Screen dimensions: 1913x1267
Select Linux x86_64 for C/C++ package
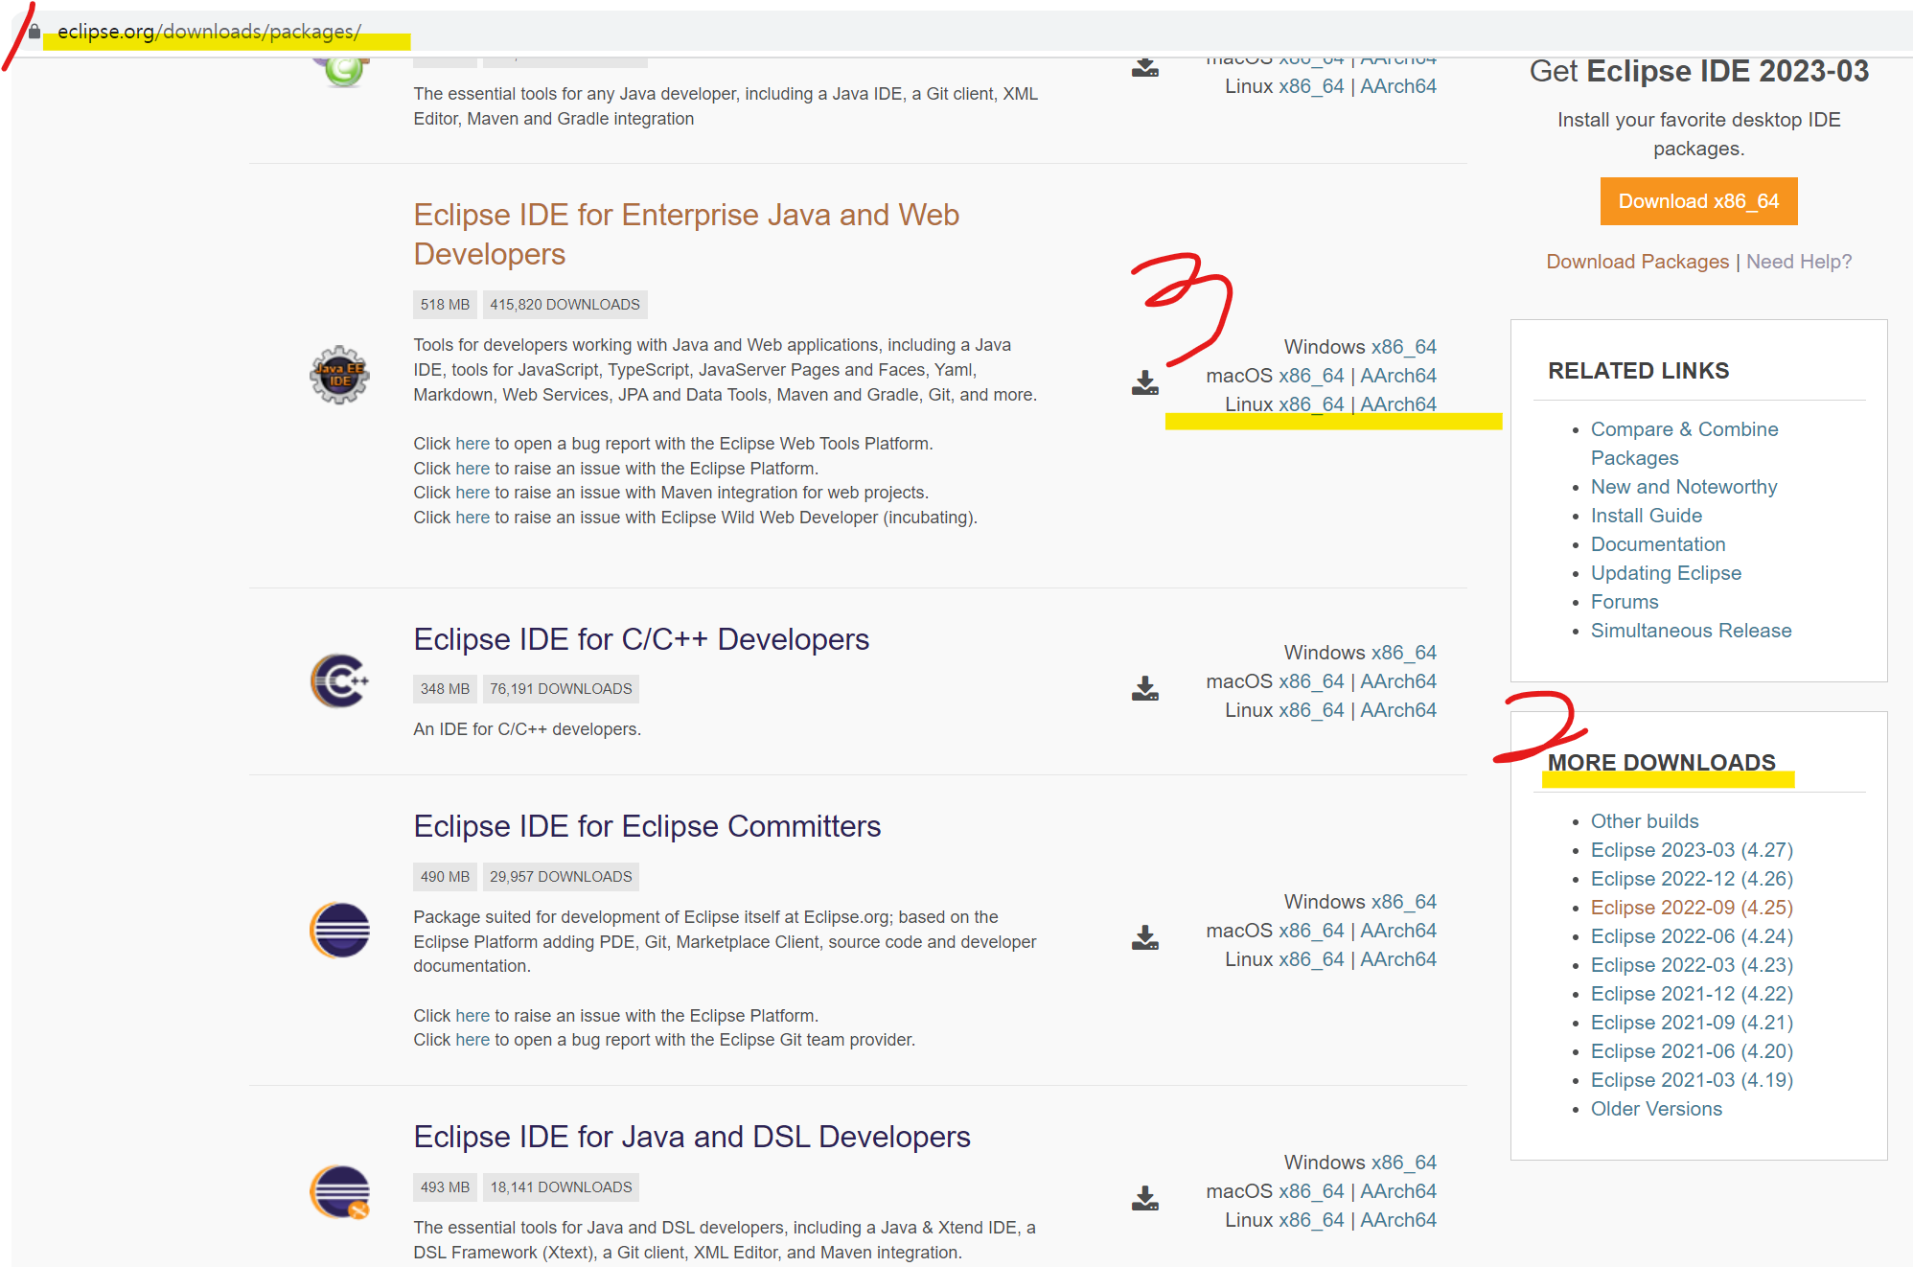click(x=1311, y=710)
